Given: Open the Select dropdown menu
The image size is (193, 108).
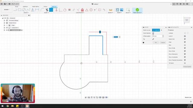Looking at the screenshot, I should (x=128, y=13).
